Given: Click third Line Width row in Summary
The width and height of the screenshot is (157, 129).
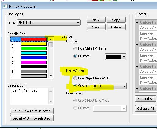Looking at the screenshot, I should 148,77.
